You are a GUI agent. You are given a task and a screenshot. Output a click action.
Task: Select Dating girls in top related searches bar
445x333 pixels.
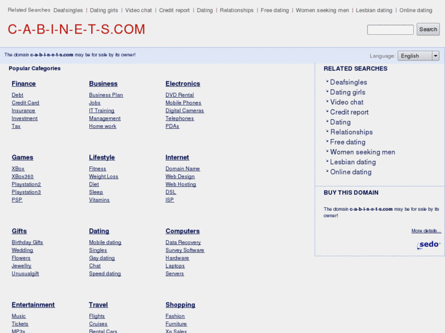[x=104, y=10]
